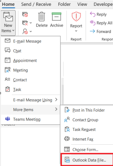Select the Teams Meeting entry

31,119
